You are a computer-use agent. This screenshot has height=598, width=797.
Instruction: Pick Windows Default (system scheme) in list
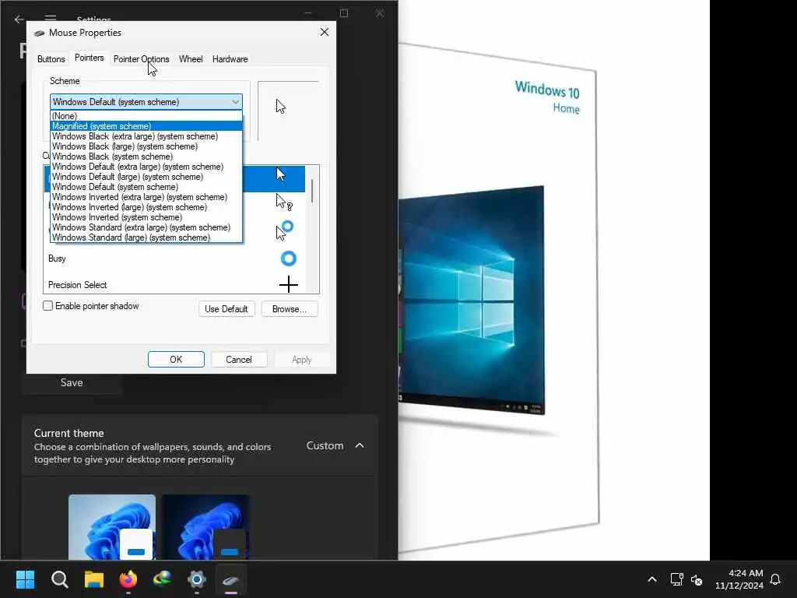[x=146, y=187]
